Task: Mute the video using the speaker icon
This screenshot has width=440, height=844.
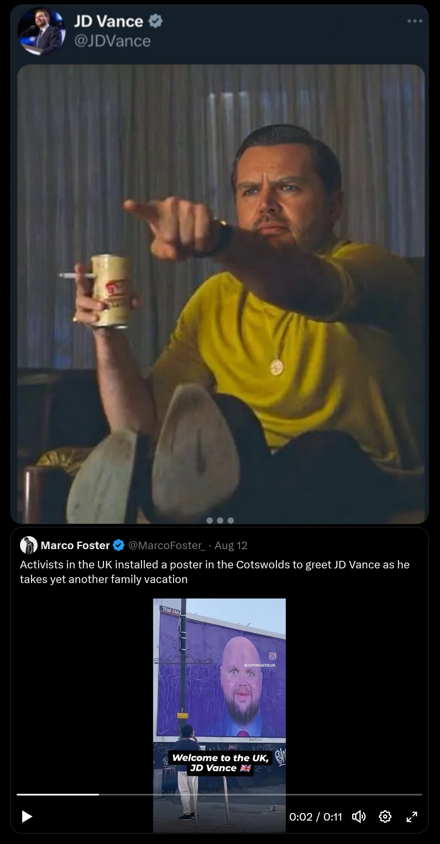Action: [x=359, y=816]
